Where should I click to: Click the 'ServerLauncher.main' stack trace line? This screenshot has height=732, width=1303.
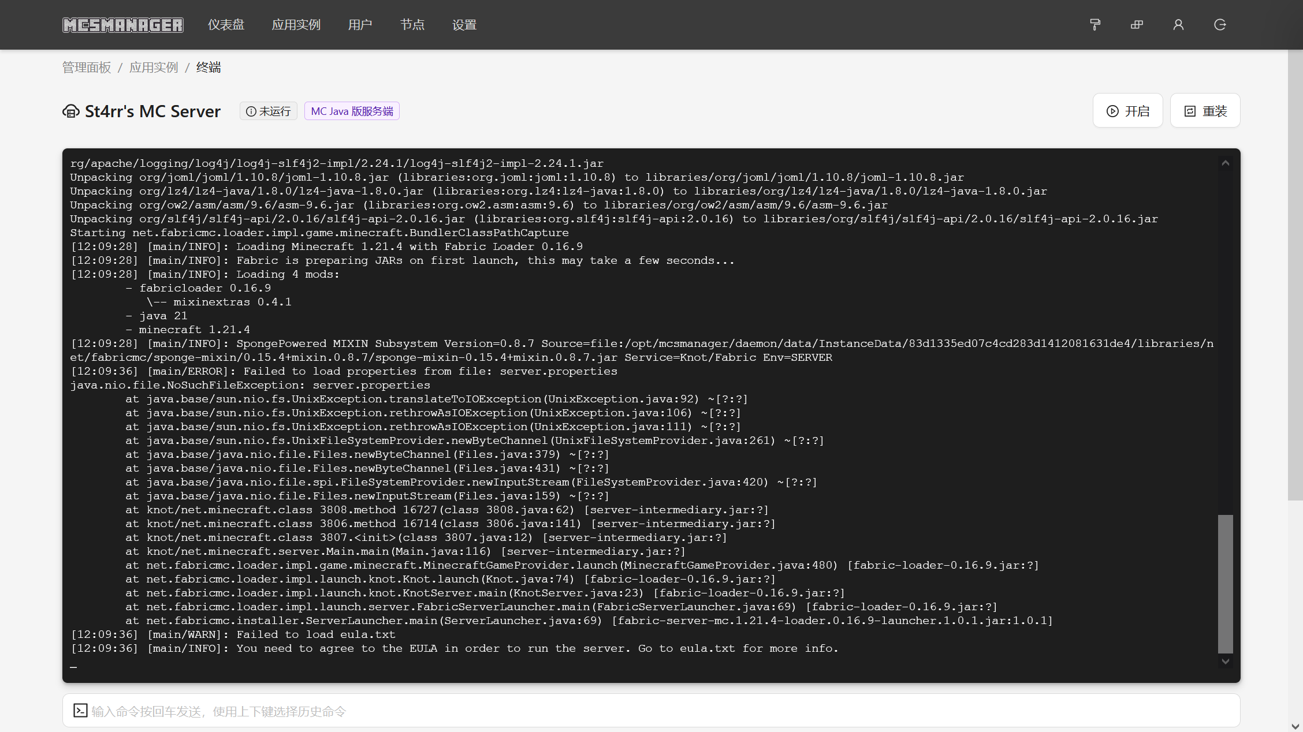(x=589, y=621)
